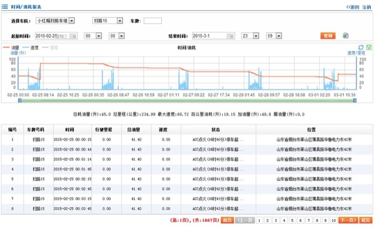Open the start date calendar picker icon
This screenshot has width=375, height=227.
pyautogui.click(x=74, y=36)
